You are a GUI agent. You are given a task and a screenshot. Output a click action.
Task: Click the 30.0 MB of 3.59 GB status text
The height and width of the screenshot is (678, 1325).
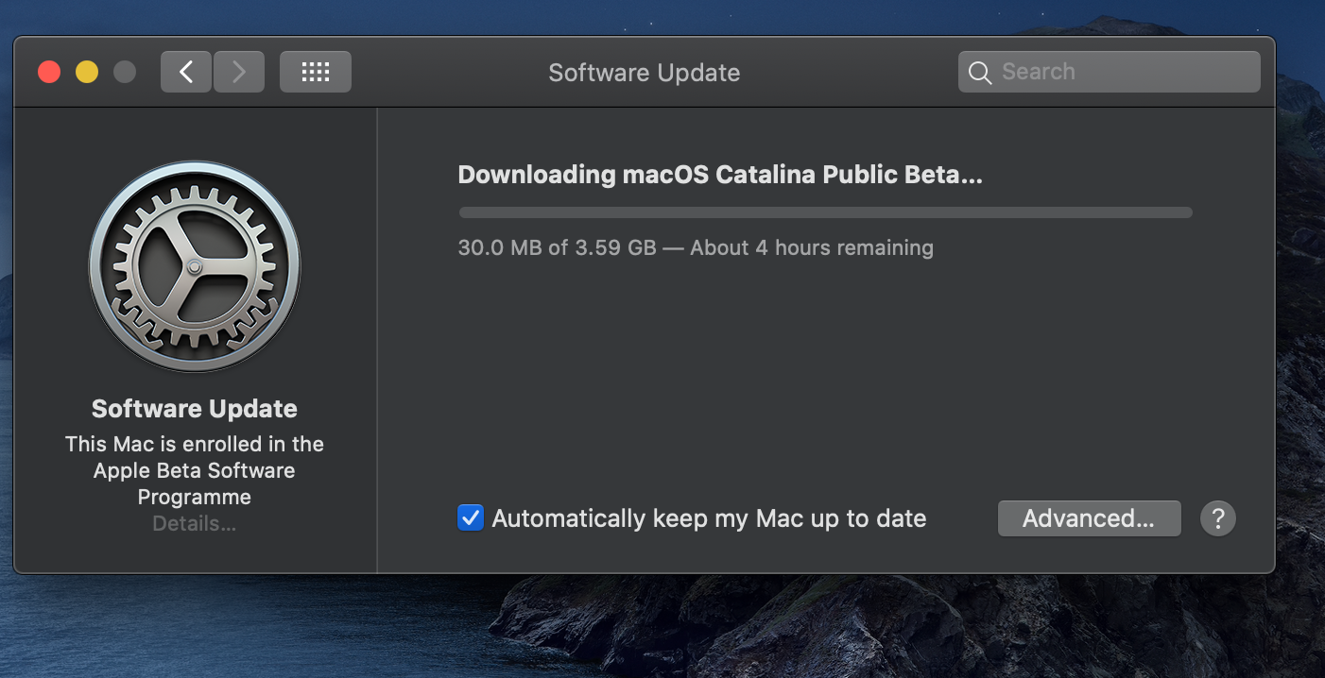pos(695,248)
